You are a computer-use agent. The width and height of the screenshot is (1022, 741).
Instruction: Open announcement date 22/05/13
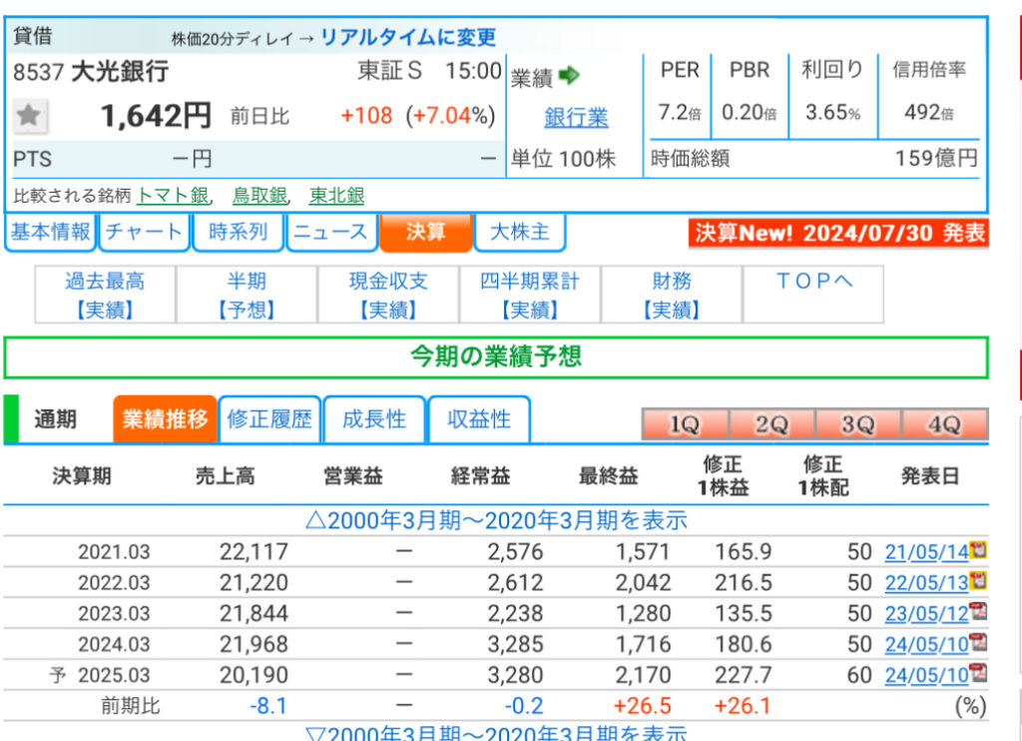point(926,583)
